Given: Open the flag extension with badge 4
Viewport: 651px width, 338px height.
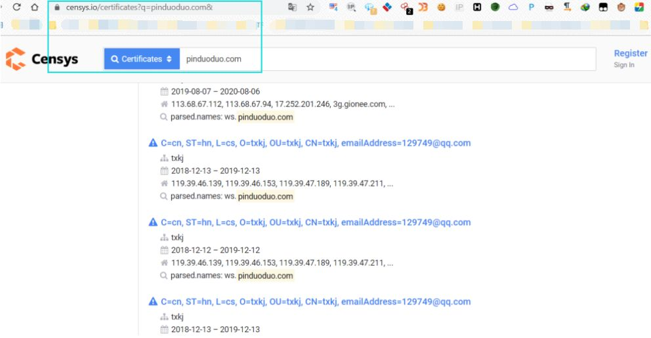Looking at the screenshot, I should (x=333, y=7).
